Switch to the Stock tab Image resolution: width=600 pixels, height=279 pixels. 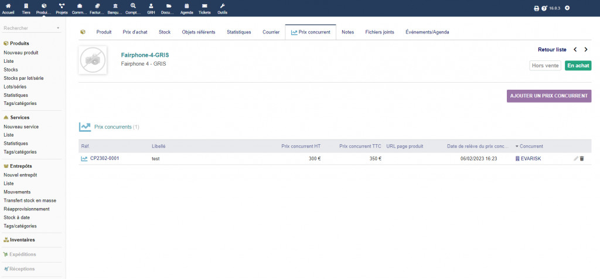165,32
